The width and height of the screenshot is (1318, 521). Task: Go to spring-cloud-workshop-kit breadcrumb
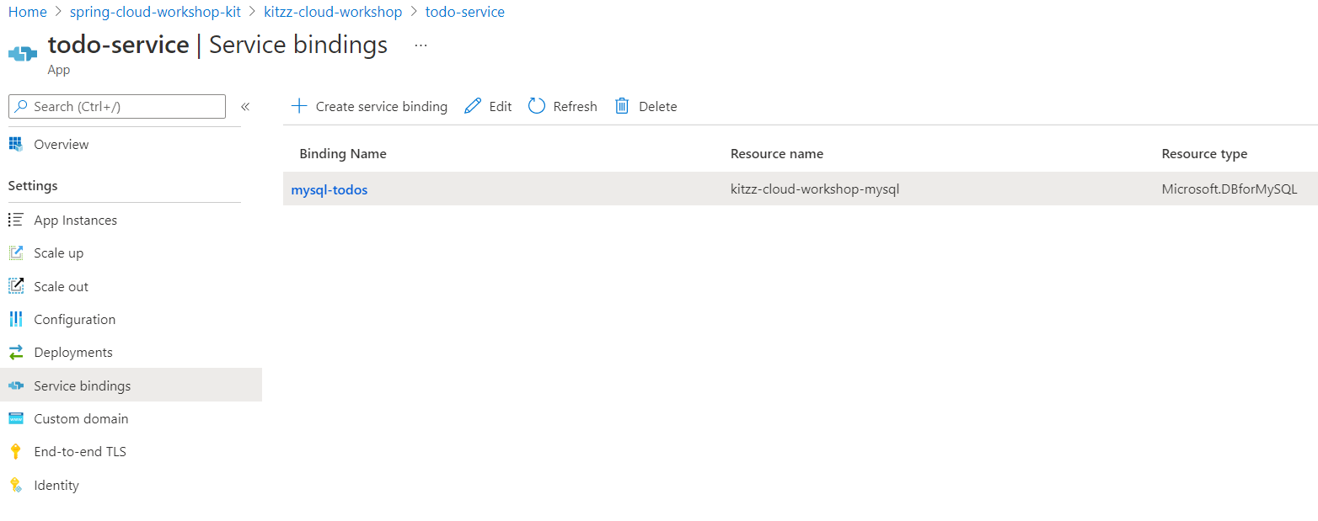coord(156,12)
